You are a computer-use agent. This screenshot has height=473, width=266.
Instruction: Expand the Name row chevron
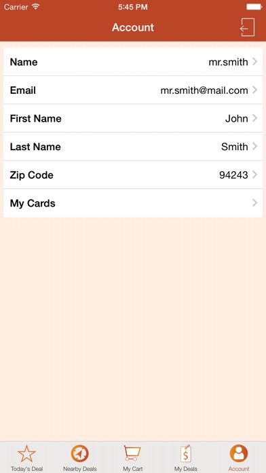pos(255,62)
